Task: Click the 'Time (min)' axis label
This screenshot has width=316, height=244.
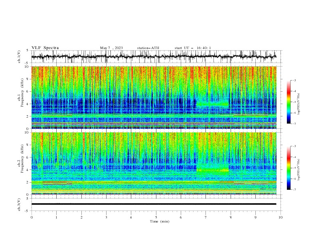Action: click(x=160, y=221)
